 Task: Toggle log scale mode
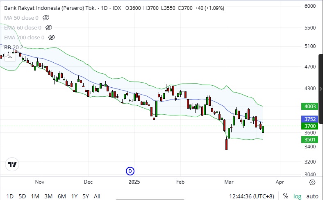[x=297, y=196]
